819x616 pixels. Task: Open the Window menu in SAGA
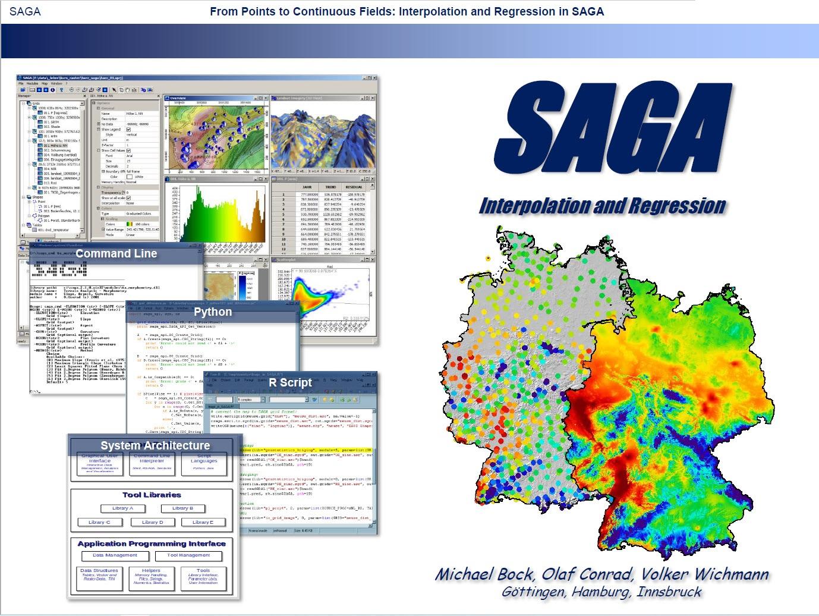56,83
